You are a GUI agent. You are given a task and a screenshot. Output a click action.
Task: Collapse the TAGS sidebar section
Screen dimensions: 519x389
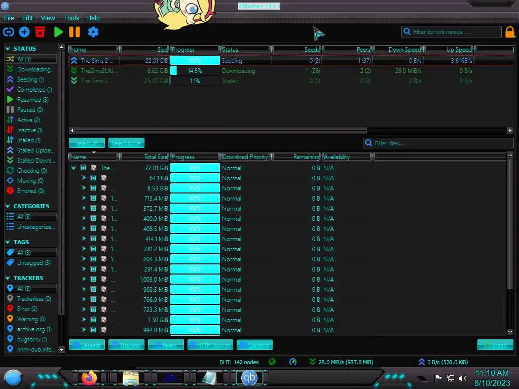8,242
